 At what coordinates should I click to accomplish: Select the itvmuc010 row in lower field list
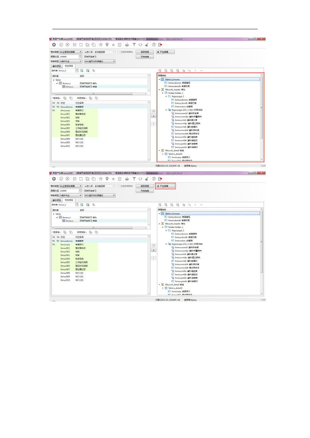tap(99, 280)
